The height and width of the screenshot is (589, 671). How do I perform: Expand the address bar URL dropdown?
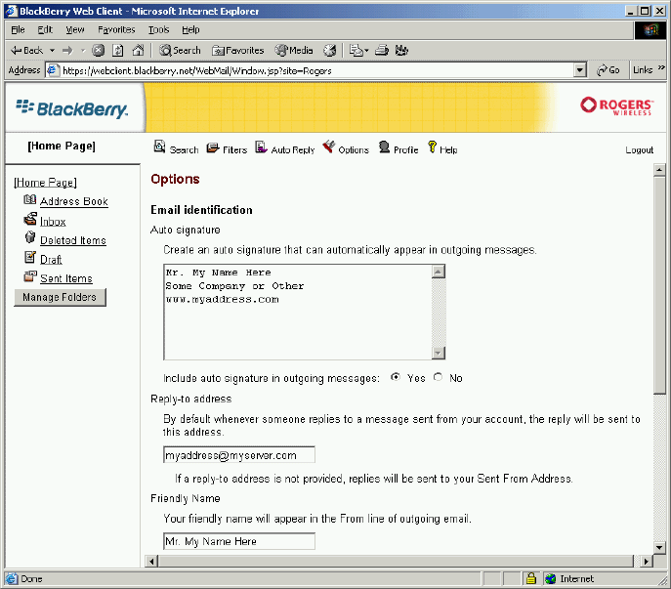(579, 70)
